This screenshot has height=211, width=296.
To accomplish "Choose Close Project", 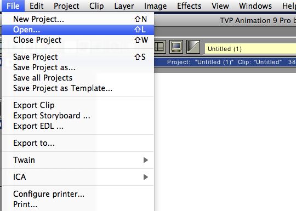I will point(78,40).
